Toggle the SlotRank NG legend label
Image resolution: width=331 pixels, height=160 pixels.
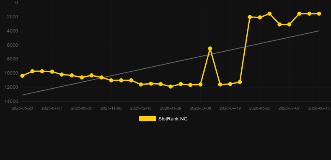click(x=173, y=119)
